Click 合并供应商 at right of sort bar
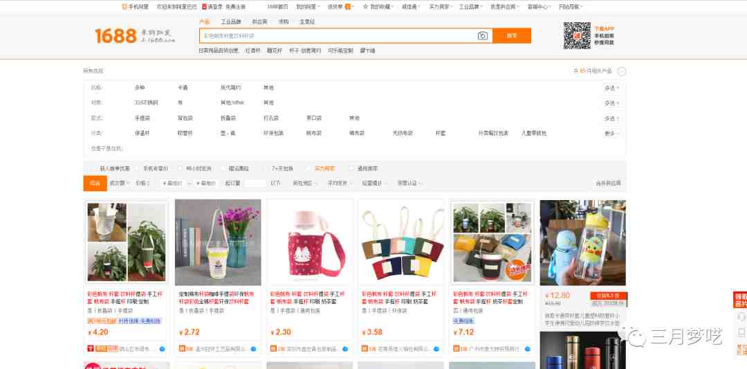 pos(609,183)
